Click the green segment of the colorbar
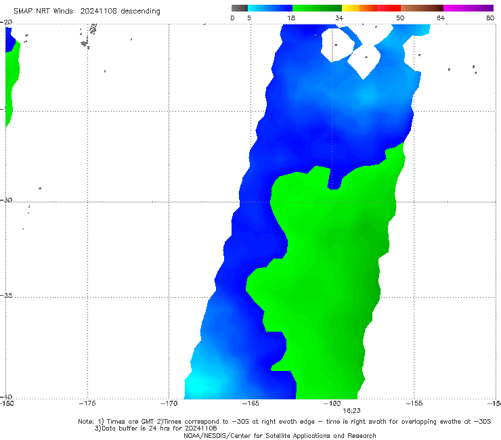Image resolution: width=501 pixels, height=440 pixels. 317,8
